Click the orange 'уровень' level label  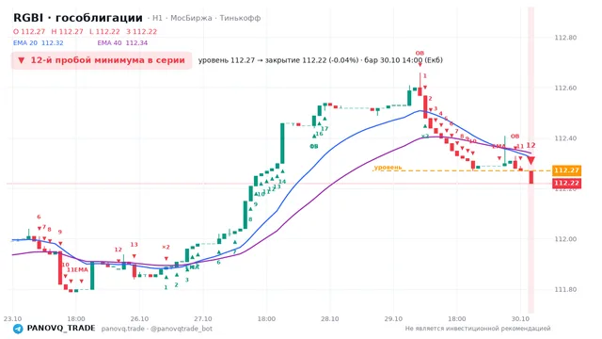(388, 168)
